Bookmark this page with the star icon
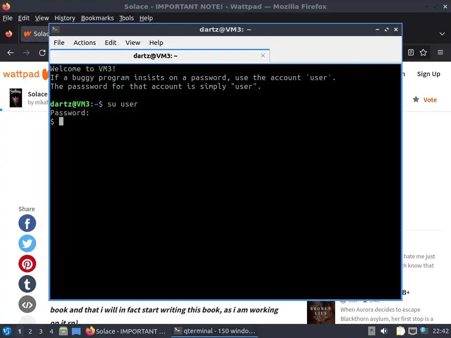This screenshot has height=338, width=451. (x=423, y=52)
